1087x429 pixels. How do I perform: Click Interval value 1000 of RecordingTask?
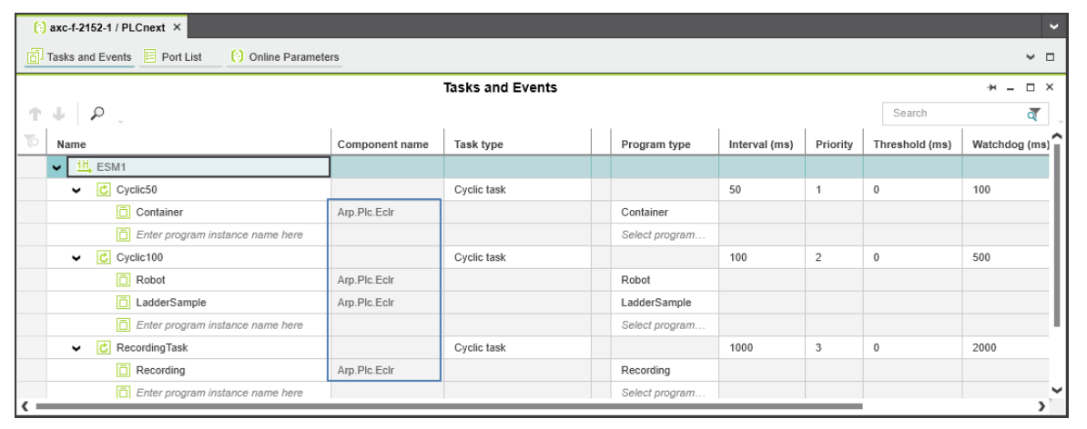[x=741, y=348]
